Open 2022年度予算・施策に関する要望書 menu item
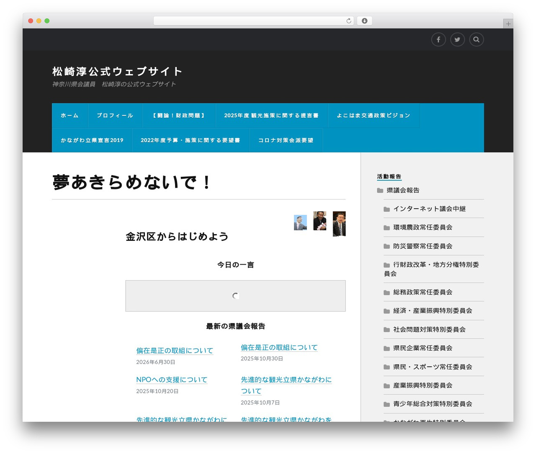536x454 pixels. coord(191,140)
